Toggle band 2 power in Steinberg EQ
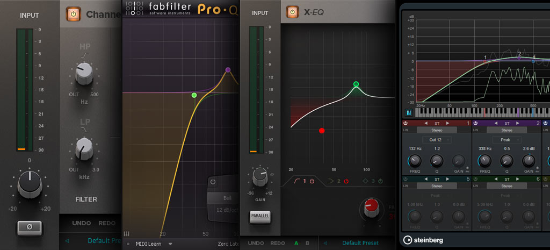550x250 pixels. click(x=475, y=123)
